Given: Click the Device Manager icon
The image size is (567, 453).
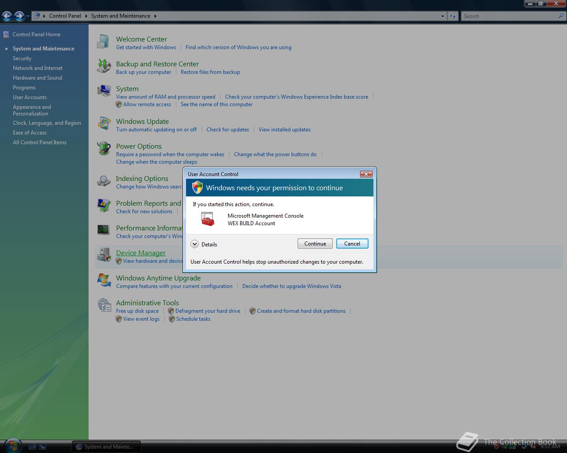Looking at the screenshot, I should 104,255.
